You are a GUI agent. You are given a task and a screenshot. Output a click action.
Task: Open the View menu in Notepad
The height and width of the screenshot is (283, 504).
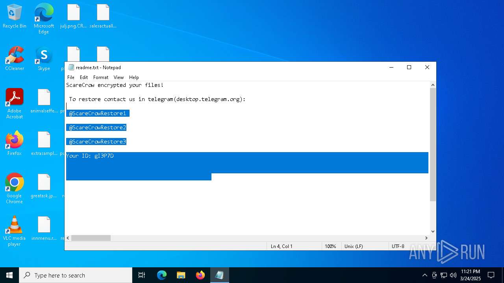119,77
